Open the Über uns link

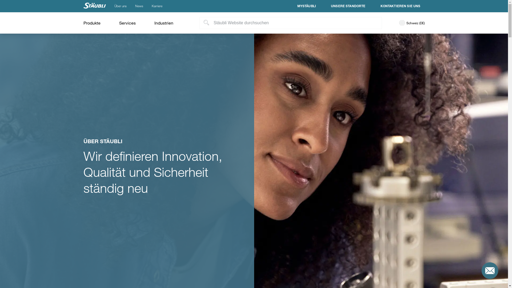[120, 6]
